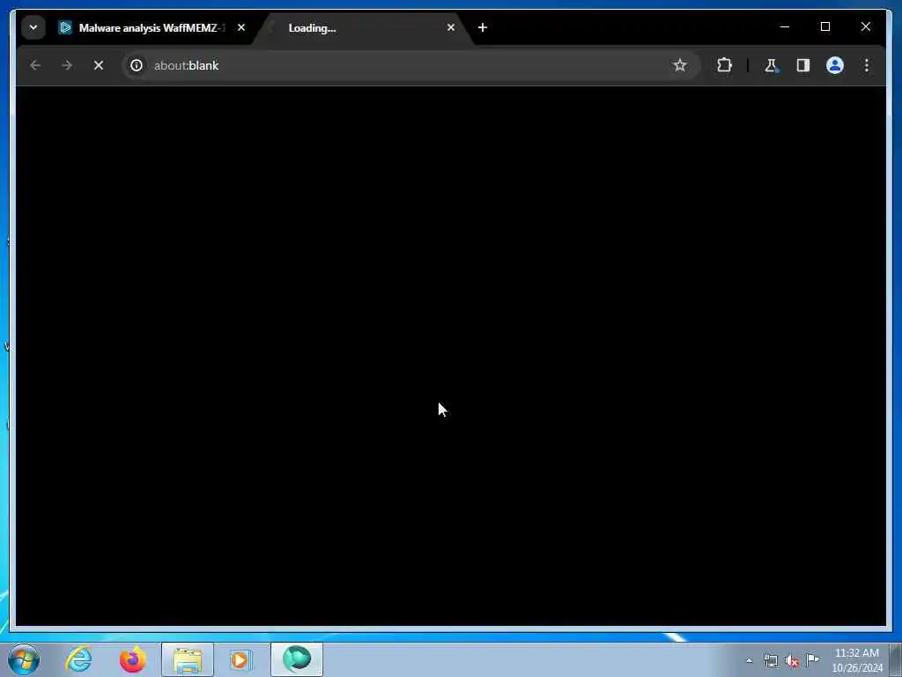
Task: Select the Loading... tab
Action: point(362,27)
